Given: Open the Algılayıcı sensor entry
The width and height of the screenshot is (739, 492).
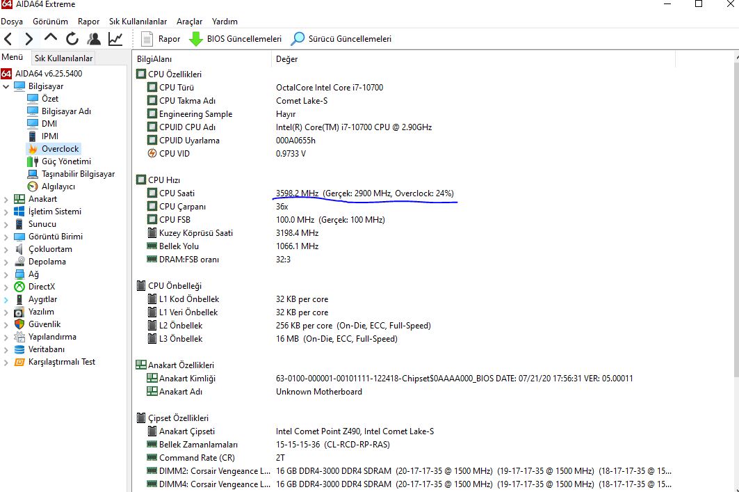Looking at the screenshot, I should (x=58, y=187).
